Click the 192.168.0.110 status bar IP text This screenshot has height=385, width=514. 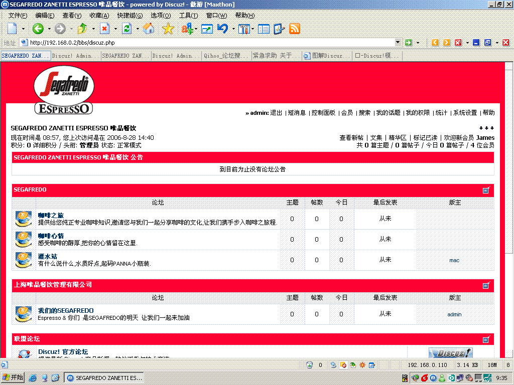point(428,365)
